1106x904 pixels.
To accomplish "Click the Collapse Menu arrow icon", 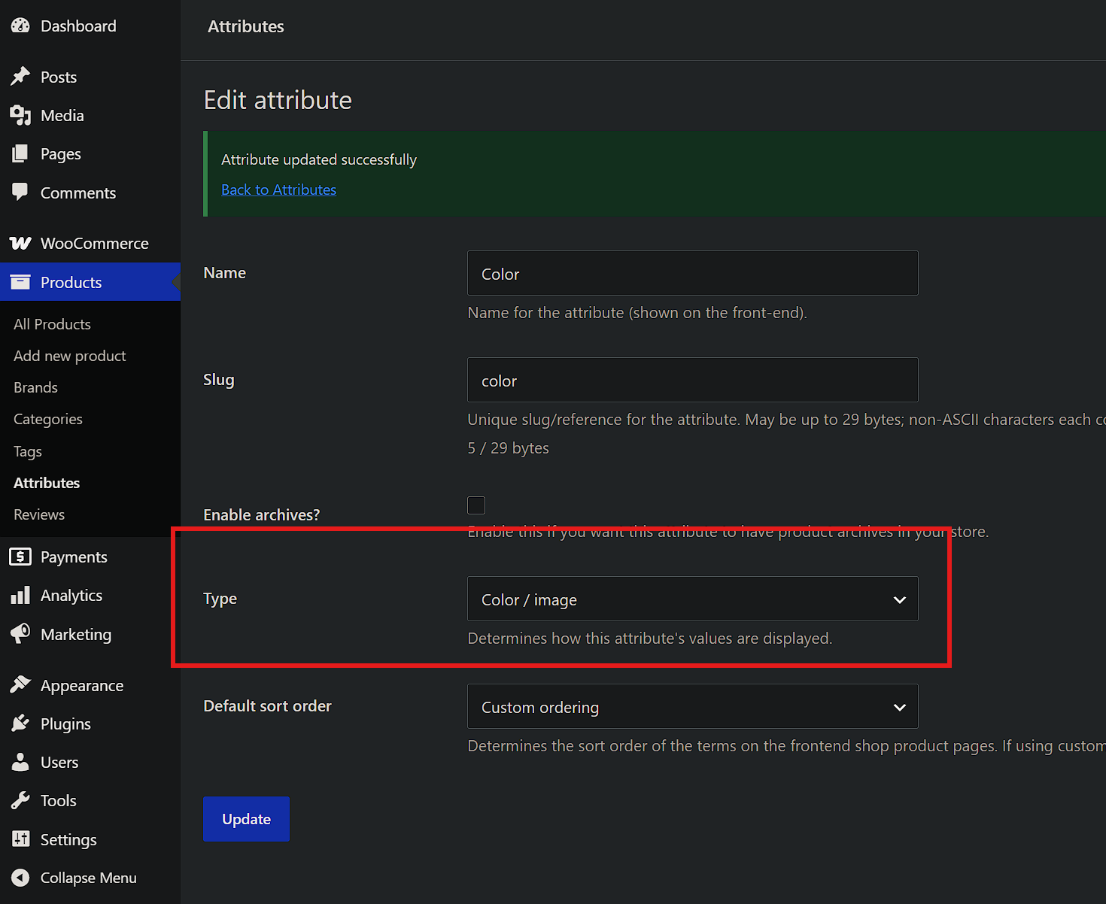I will [20, 878].
